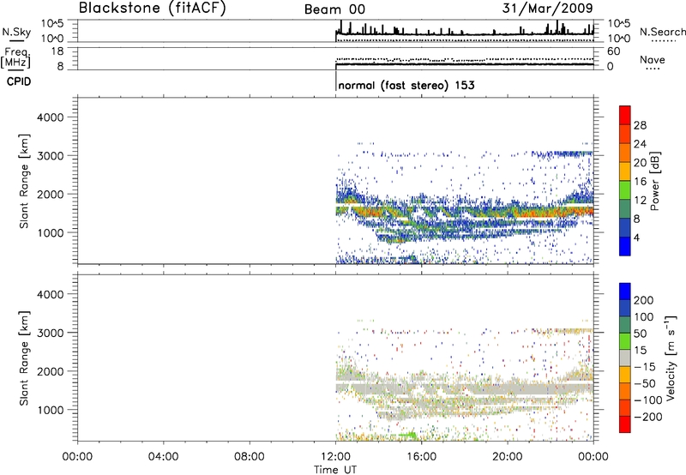Click the "CPID" row label
Image resolution: width=686 pixels, height=475 pixels.
click(19, 81)
